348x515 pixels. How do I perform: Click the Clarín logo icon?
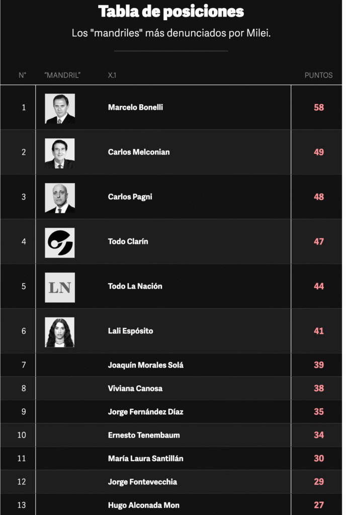pyautogui.click(x=60, y=243)
